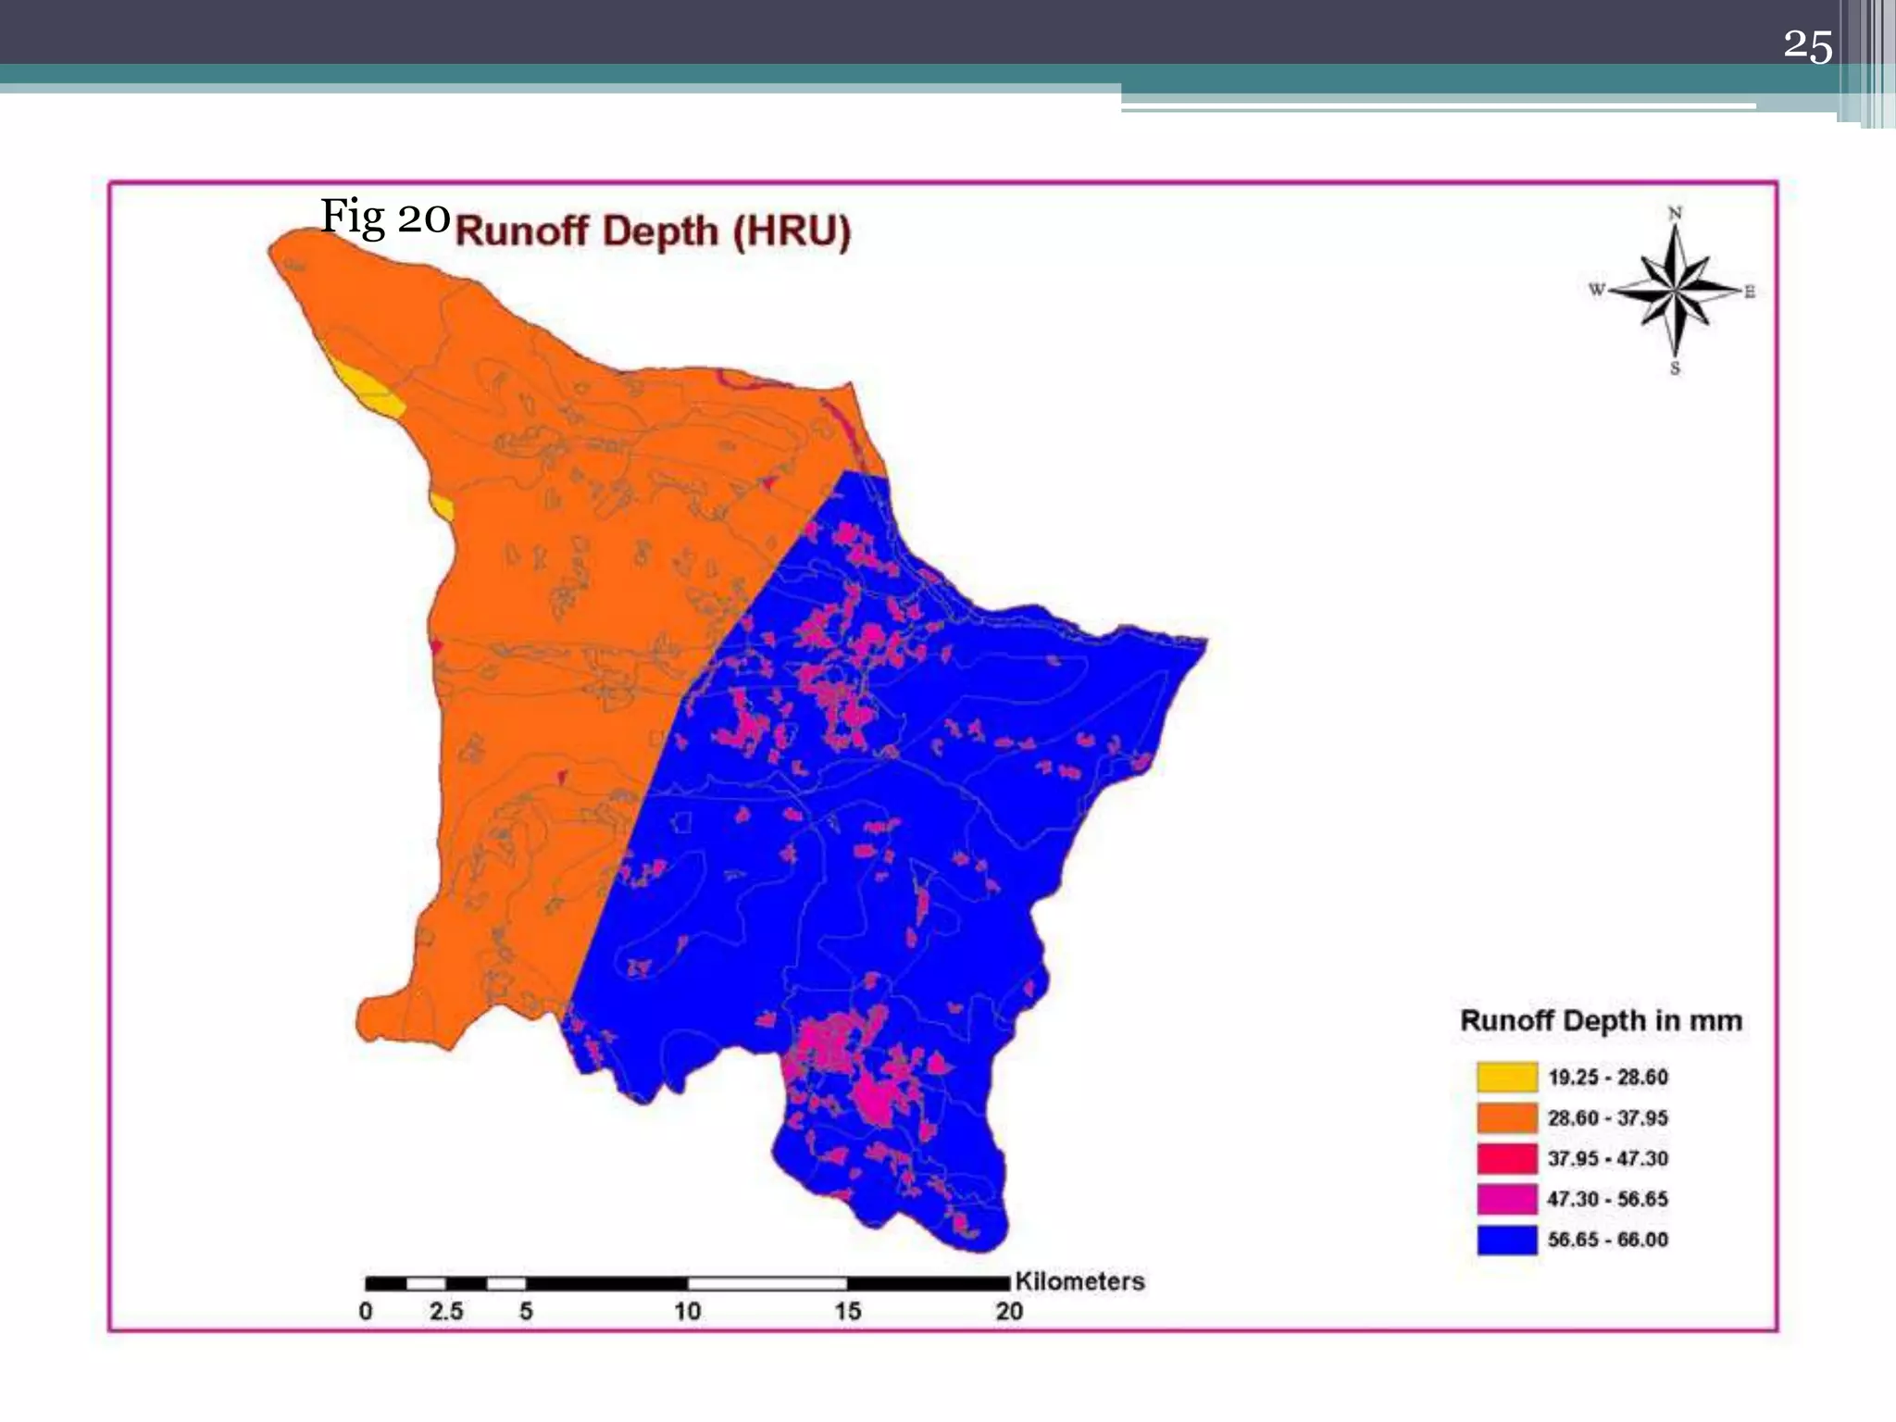Click the red 37.95 - 47.30 legend swatch

[x=1506, y=1158]
